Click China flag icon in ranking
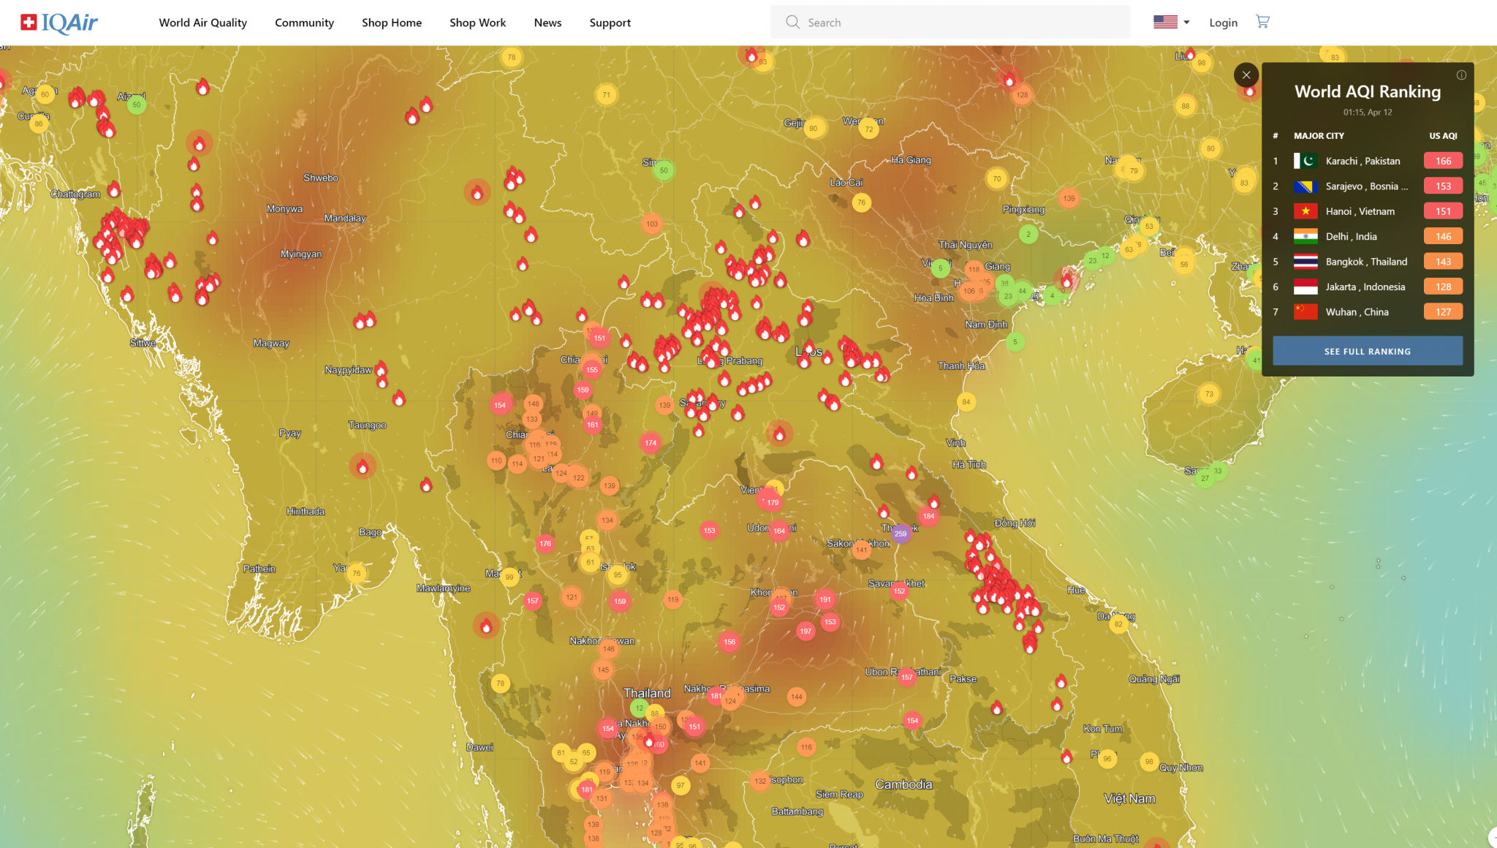The width and height of the screenshot is (1497, 848). [1305, 311]
